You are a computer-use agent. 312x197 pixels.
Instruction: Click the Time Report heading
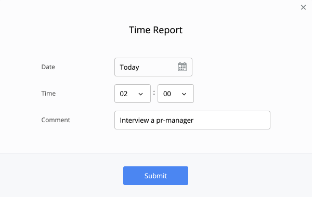tap(155, 30)
